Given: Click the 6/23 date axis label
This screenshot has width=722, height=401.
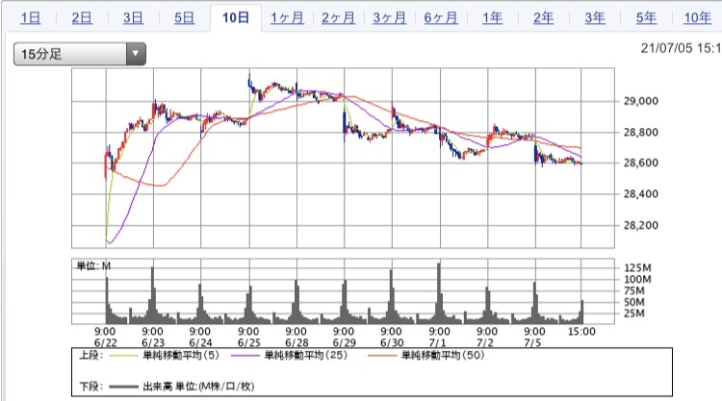Looking at the screenshot, I should pos(153,343).
